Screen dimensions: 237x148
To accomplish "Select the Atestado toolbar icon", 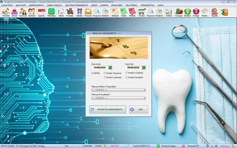I will tap(115, 12).
